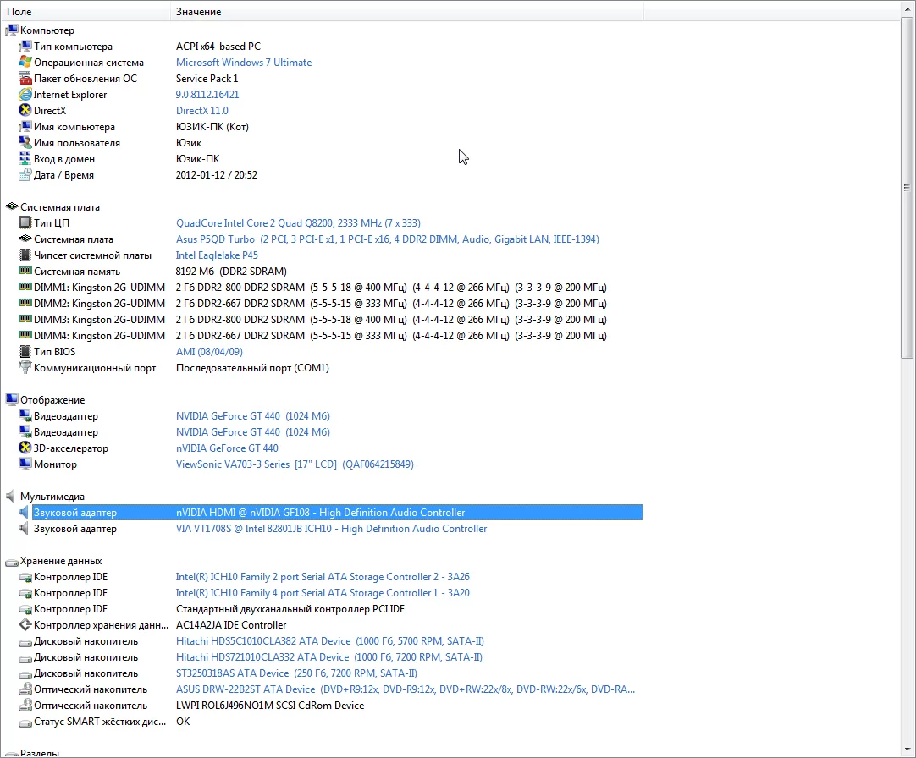The width and height of the screenshot is (916, 758).
Task: Click the ACPI x64-based PC value
Action: pos(218,47)
